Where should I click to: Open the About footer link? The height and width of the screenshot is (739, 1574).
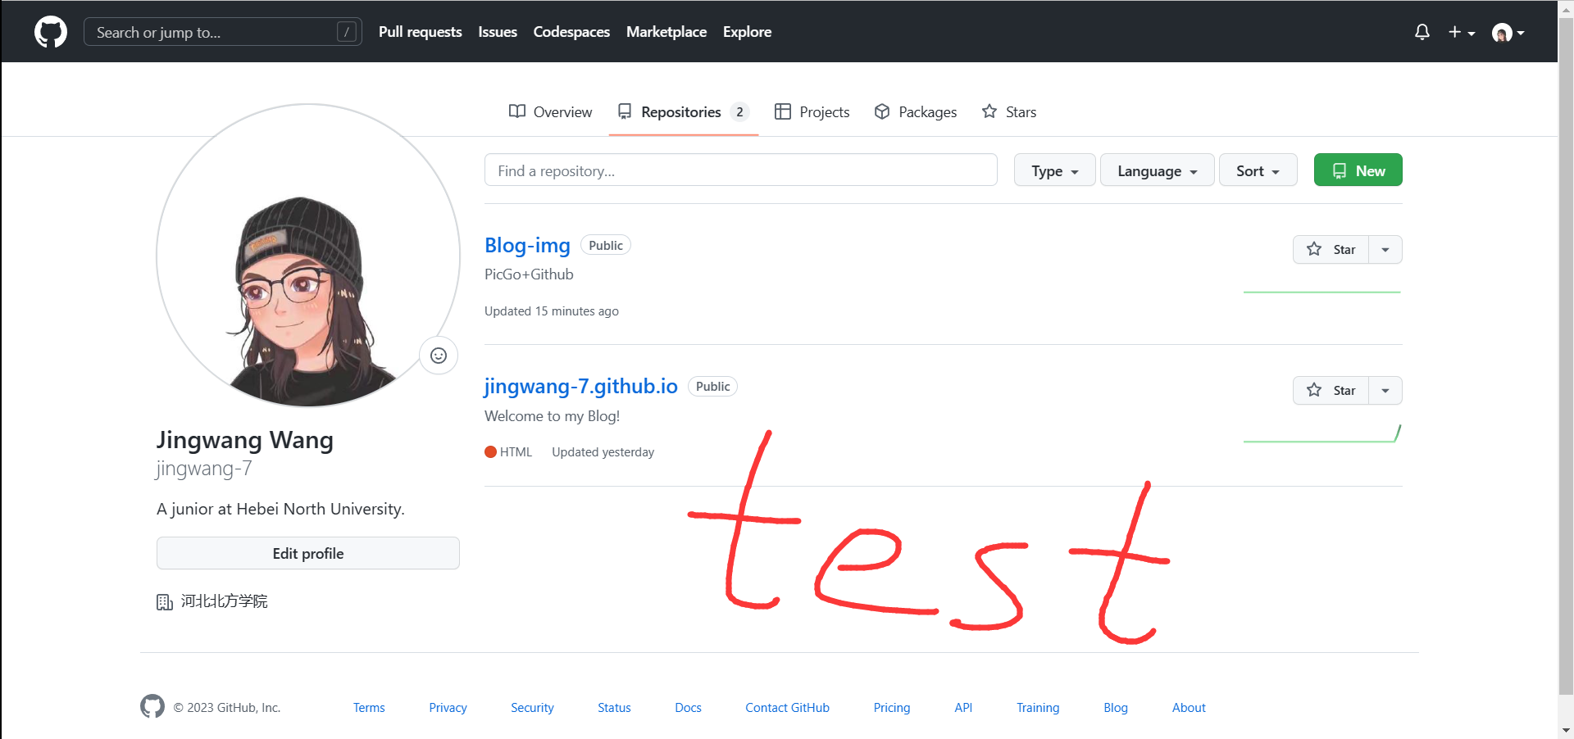(x=1189, y=708)
